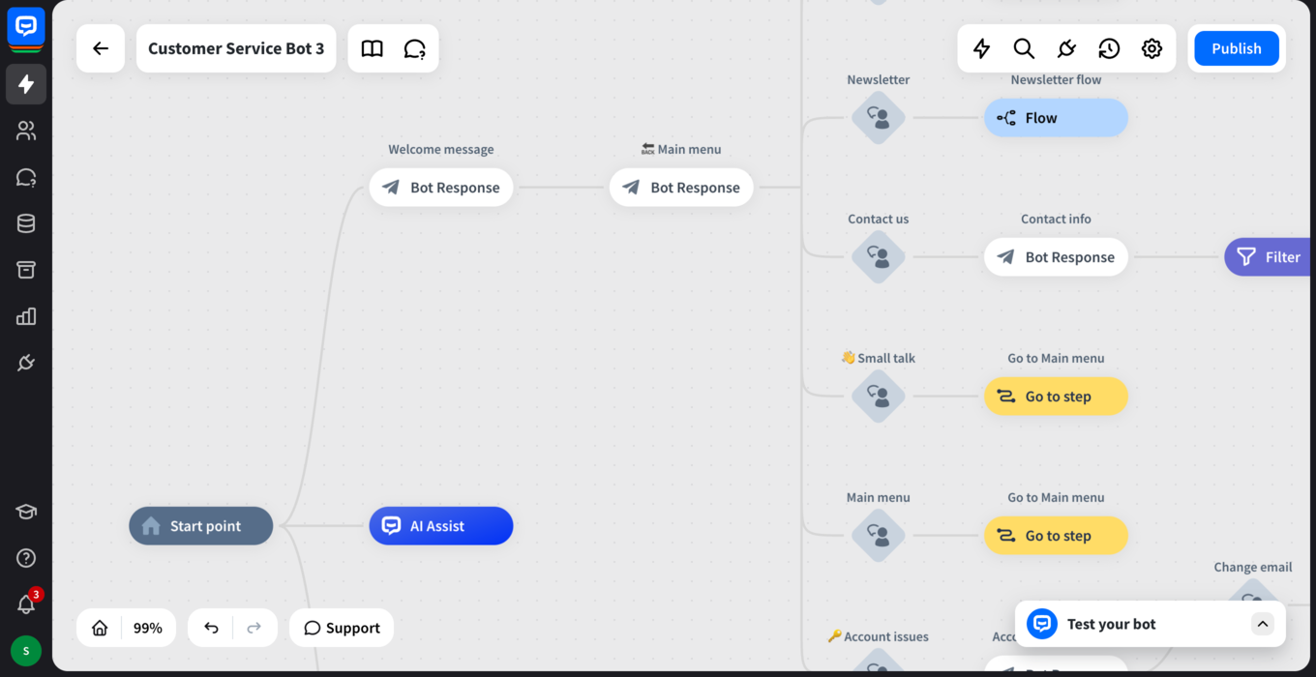
Task: Click the 99% zoom level
Action: coord(148,628)
